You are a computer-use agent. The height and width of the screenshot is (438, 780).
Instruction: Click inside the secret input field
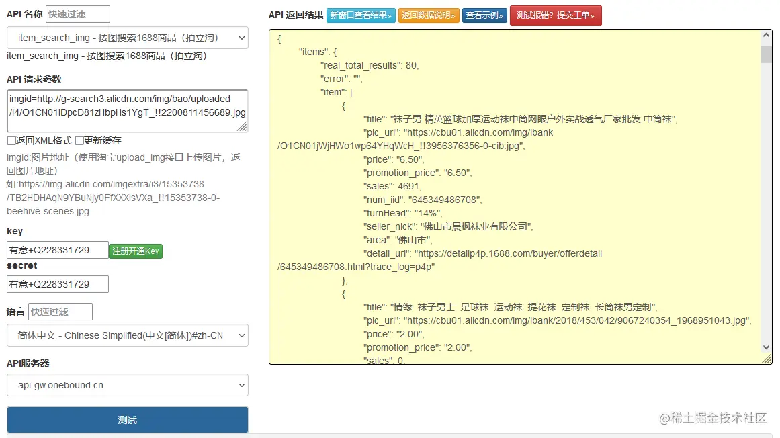(x=57, y=283)
